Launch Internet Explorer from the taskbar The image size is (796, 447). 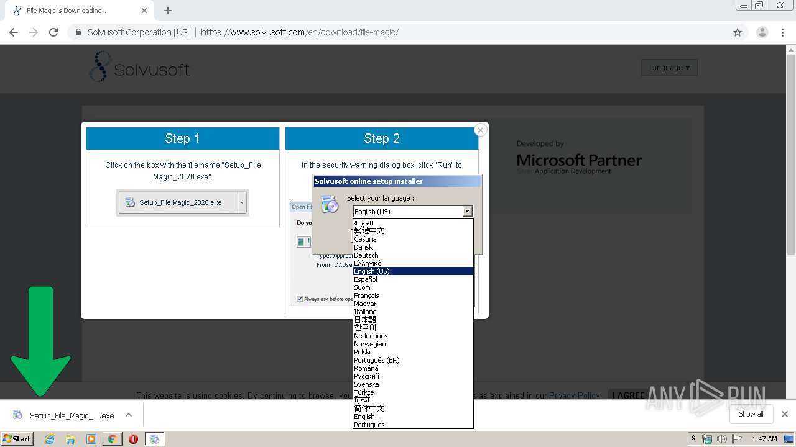tap(49, 439)
